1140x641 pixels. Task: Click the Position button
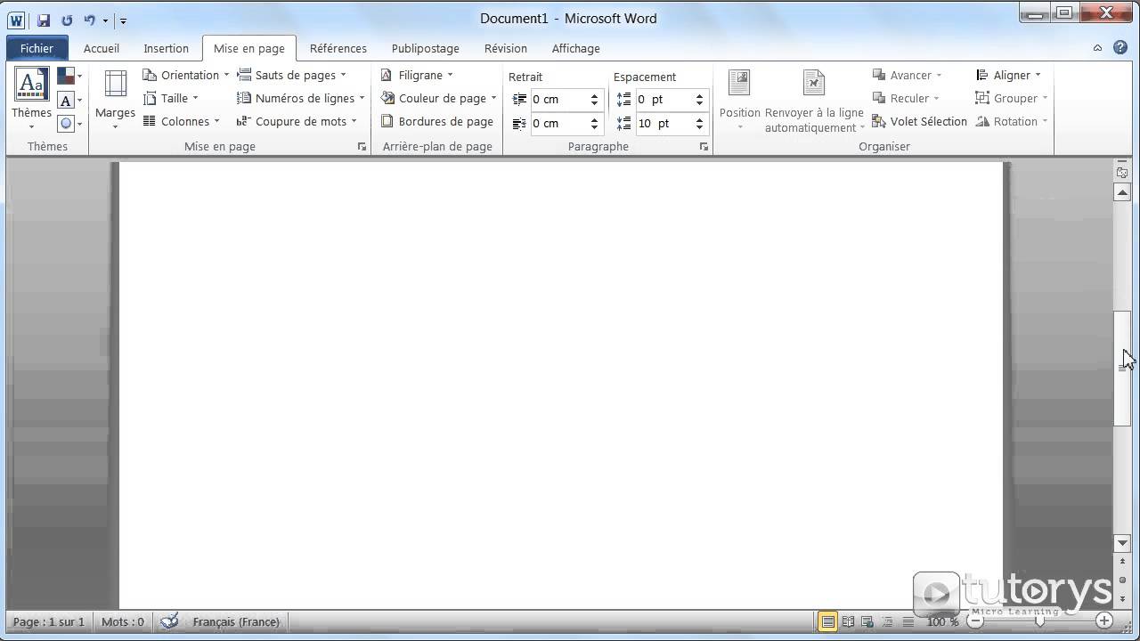(739, 100)
